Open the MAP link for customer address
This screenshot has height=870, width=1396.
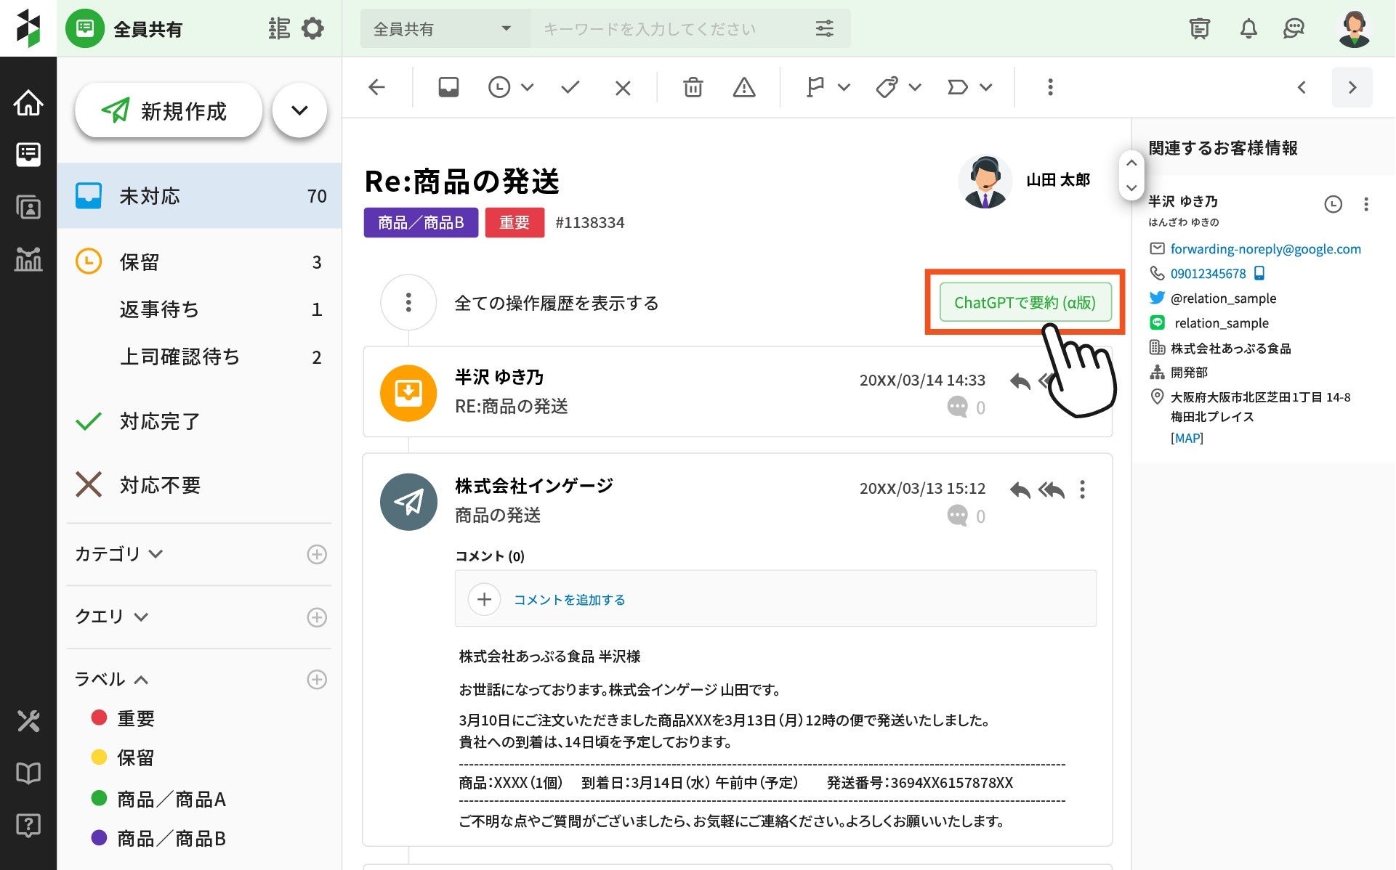pos(1186,438)
